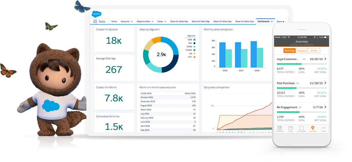Open Post Purchase journey chevron
352x162 pixels.
(326, 83)
